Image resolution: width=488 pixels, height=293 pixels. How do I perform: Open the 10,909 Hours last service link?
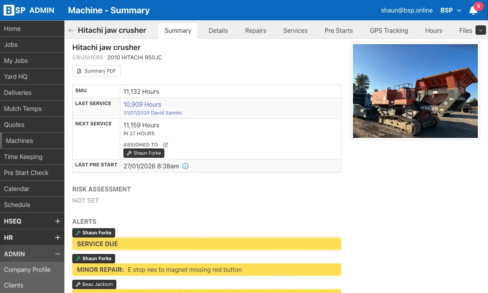point(142,104)
